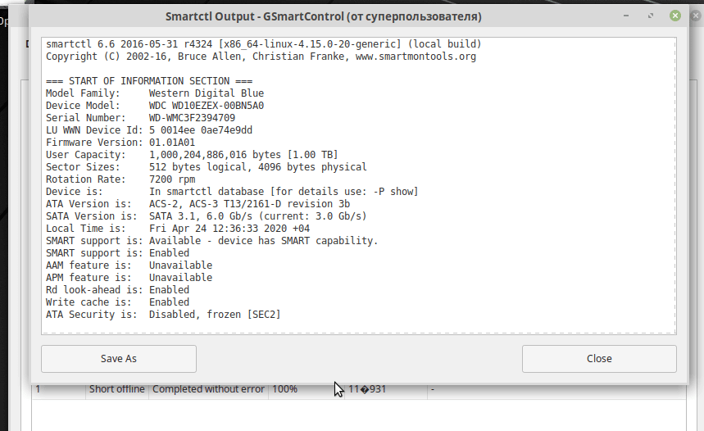
Task: Click the START OF INFORMATION SECTION header line
Action: [x=149, y=81]
